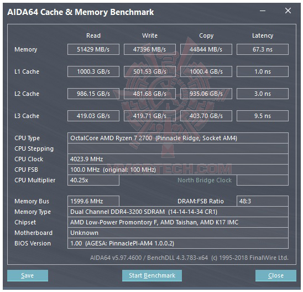Click the Memory Bus label
This screenshot has width=303, height=292.
pos(32,201)
